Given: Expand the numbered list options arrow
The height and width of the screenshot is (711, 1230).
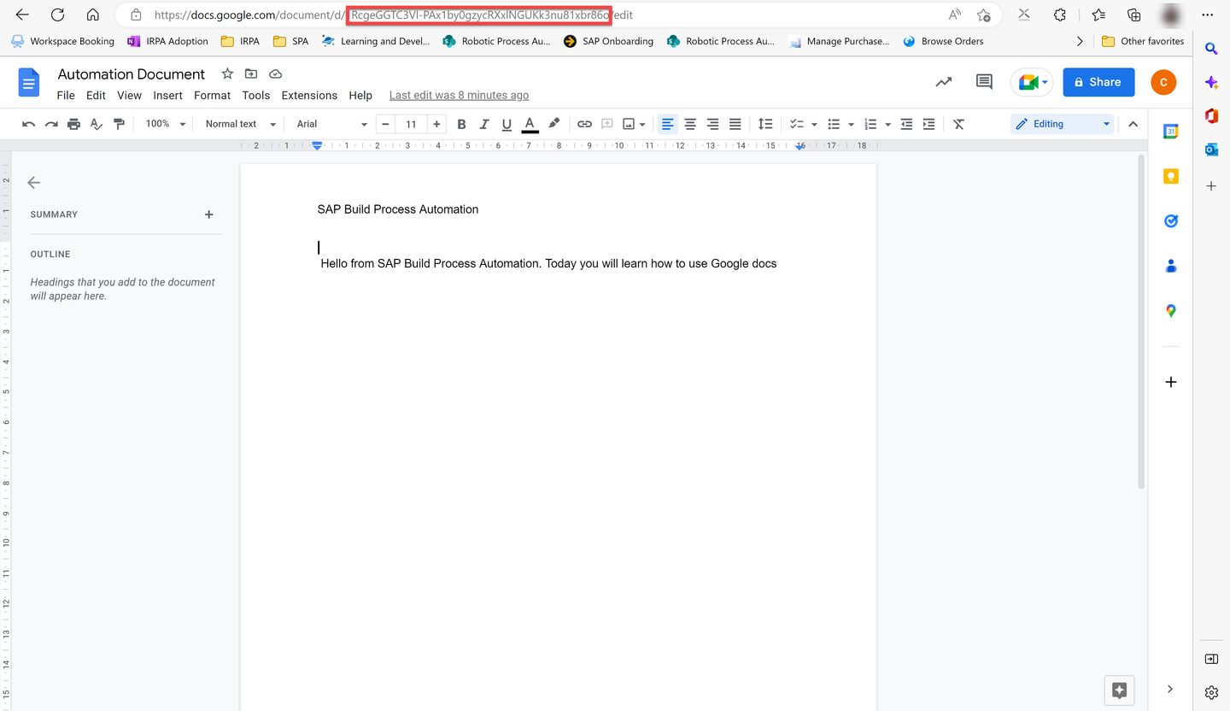Looking at the screenshot, I should pyautogui.click(x=888, y=125).
